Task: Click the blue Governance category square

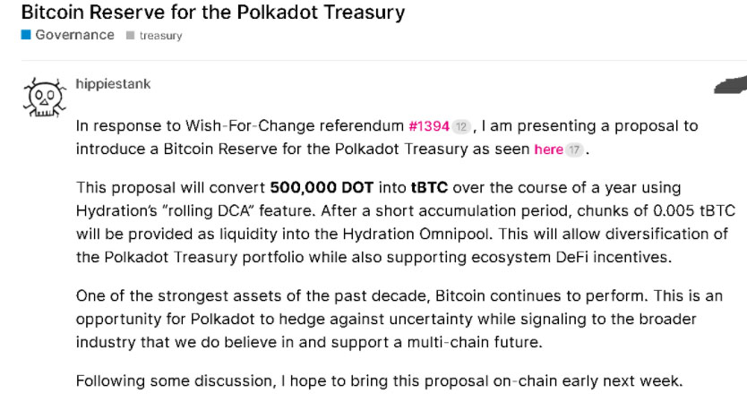Action: (x=26, y=35)
